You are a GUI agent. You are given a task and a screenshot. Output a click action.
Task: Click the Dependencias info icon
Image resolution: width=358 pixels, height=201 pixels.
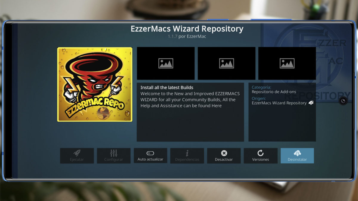click(x=187, y=153)
